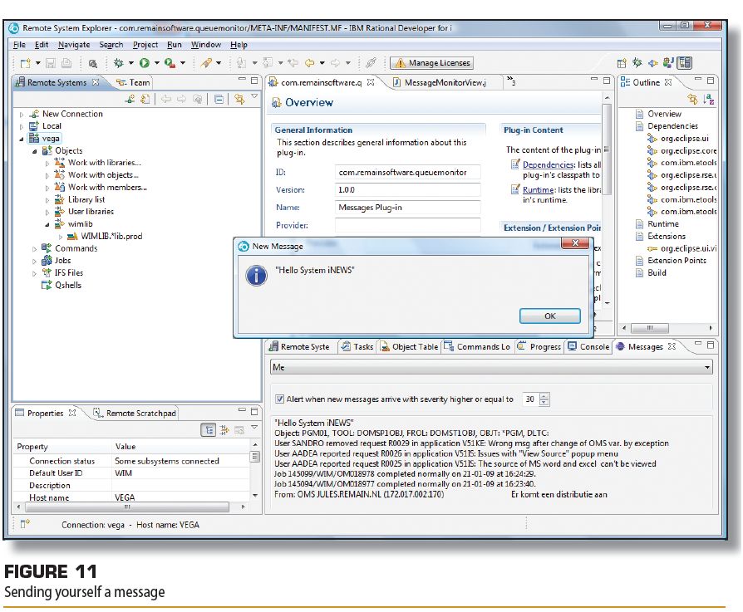
Task: Open the Navigate menu
Action: pos(74,45)
